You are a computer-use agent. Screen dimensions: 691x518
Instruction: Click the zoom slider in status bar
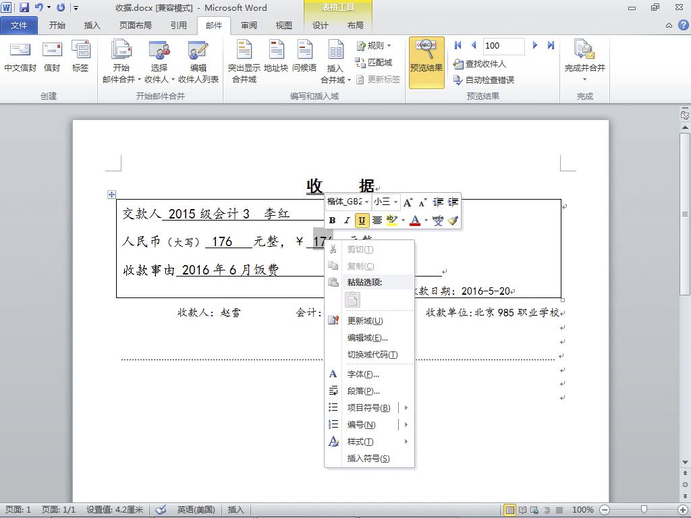643,510
